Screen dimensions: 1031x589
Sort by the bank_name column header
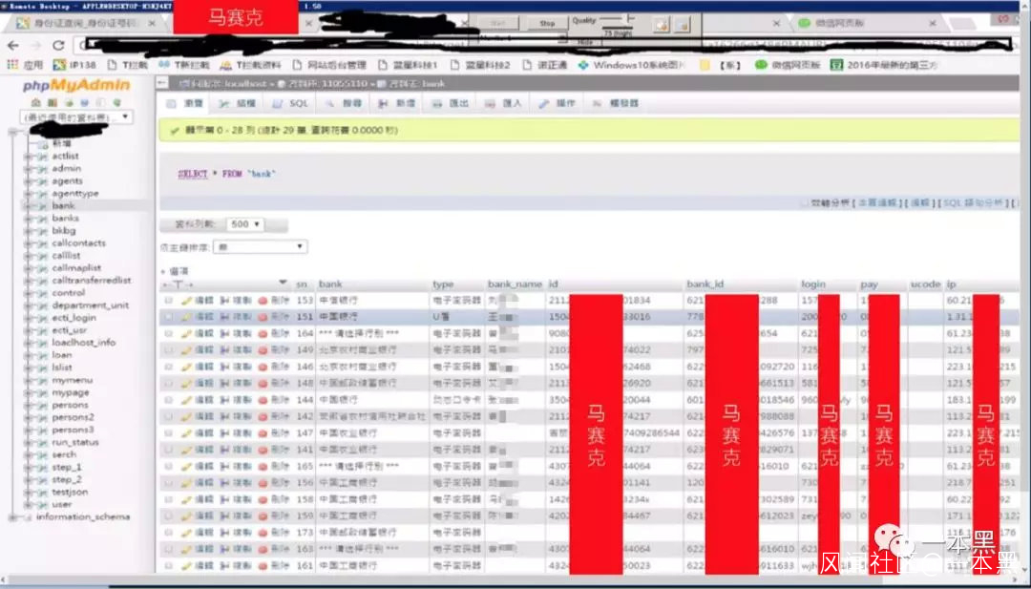pyautogui.click(x=515, y=284)
